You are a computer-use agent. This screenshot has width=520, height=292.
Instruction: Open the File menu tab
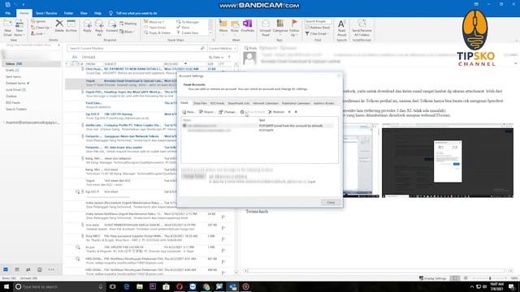pyautogui.click(x=7, y=13)
